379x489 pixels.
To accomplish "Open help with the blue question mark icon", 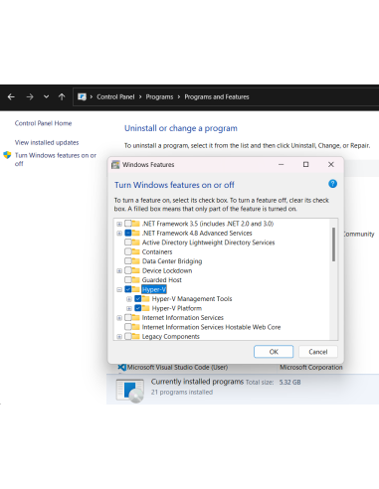I will coord(332,184).
